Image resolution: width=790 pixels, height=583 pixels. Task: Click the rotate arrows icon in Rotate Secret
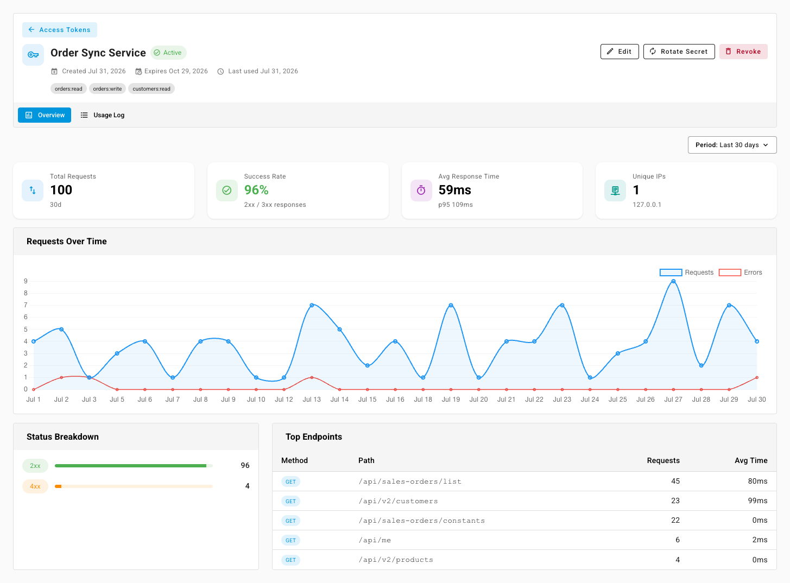(x=653, y=52)
